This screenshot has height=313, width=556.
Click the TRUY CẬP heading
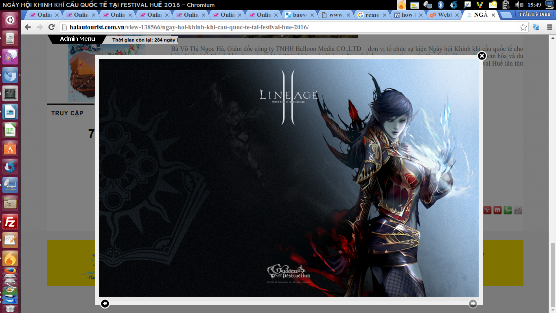pyautogui.click(x=67, y=113)
